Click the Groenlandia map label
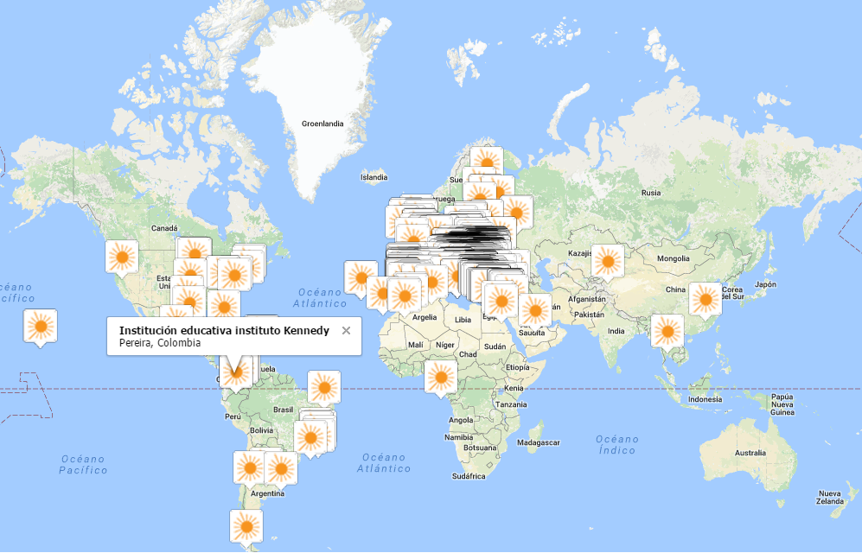Screen dimensions: 862x553 [x=322, y=124]
